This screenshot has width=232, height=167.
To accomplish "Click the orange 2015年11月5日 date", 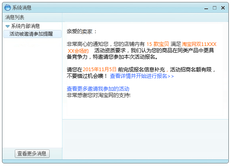I will click(x=100, y=69).
